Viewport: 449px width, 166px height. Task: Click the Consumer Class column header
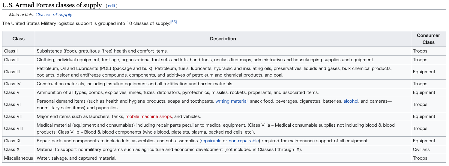pos(428,39)
